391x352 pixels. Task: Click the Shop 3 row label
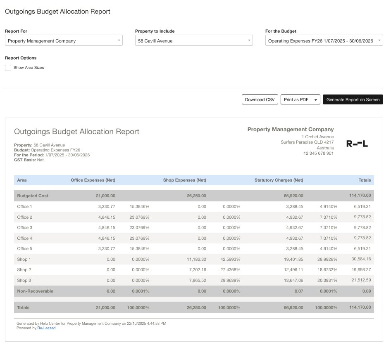(x=24, y=280)
